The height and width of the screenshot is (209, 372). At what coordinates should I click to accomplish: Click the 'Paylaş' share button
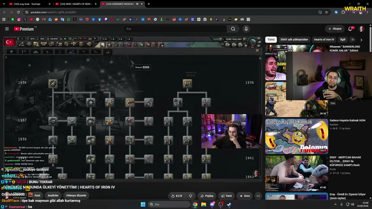coord(207,196)
